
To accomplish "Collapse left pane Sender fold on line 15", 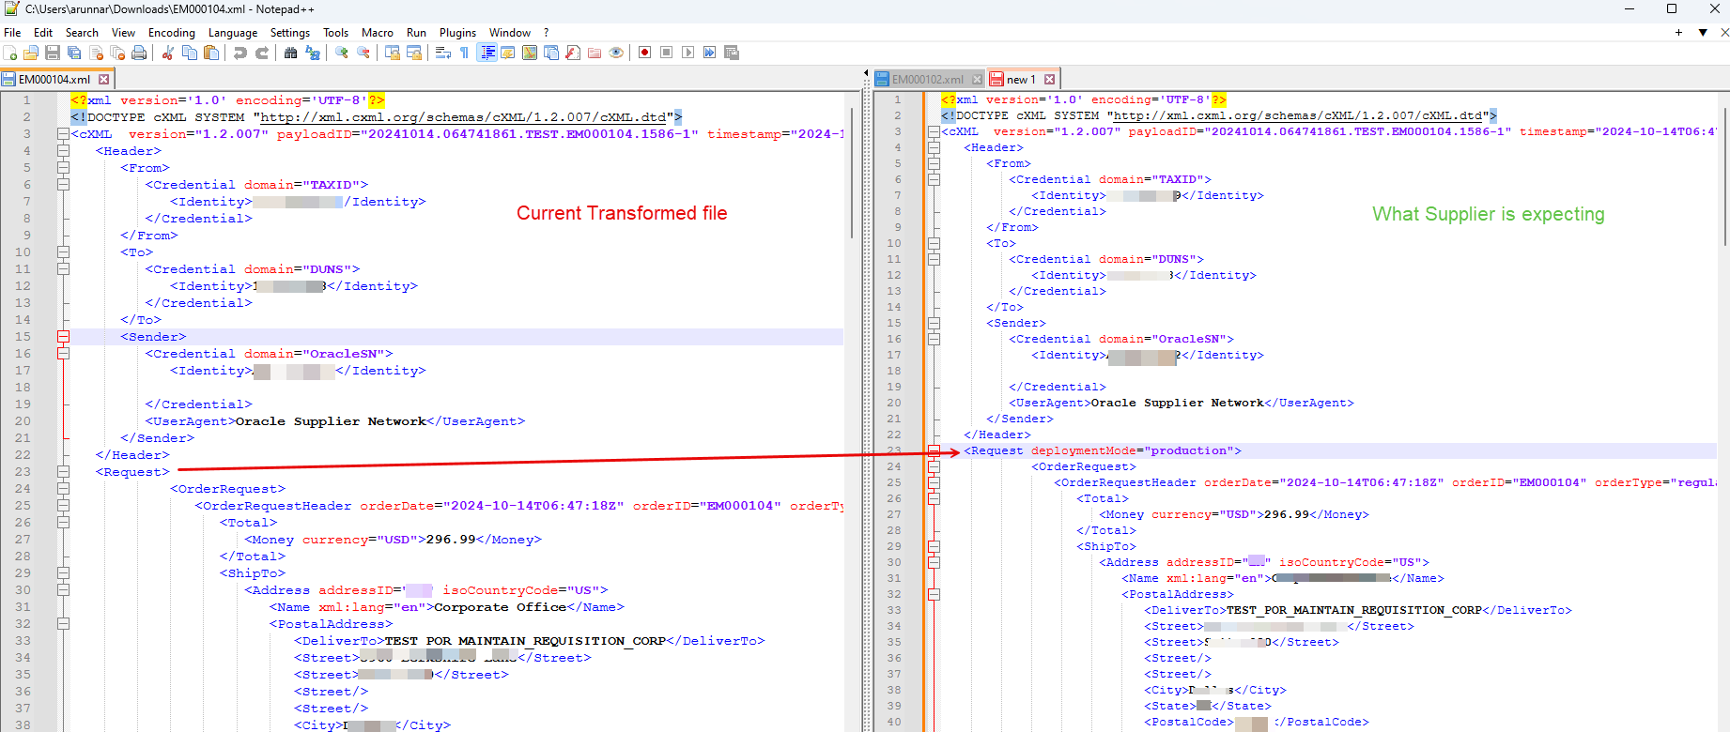I will click(63, 337).
